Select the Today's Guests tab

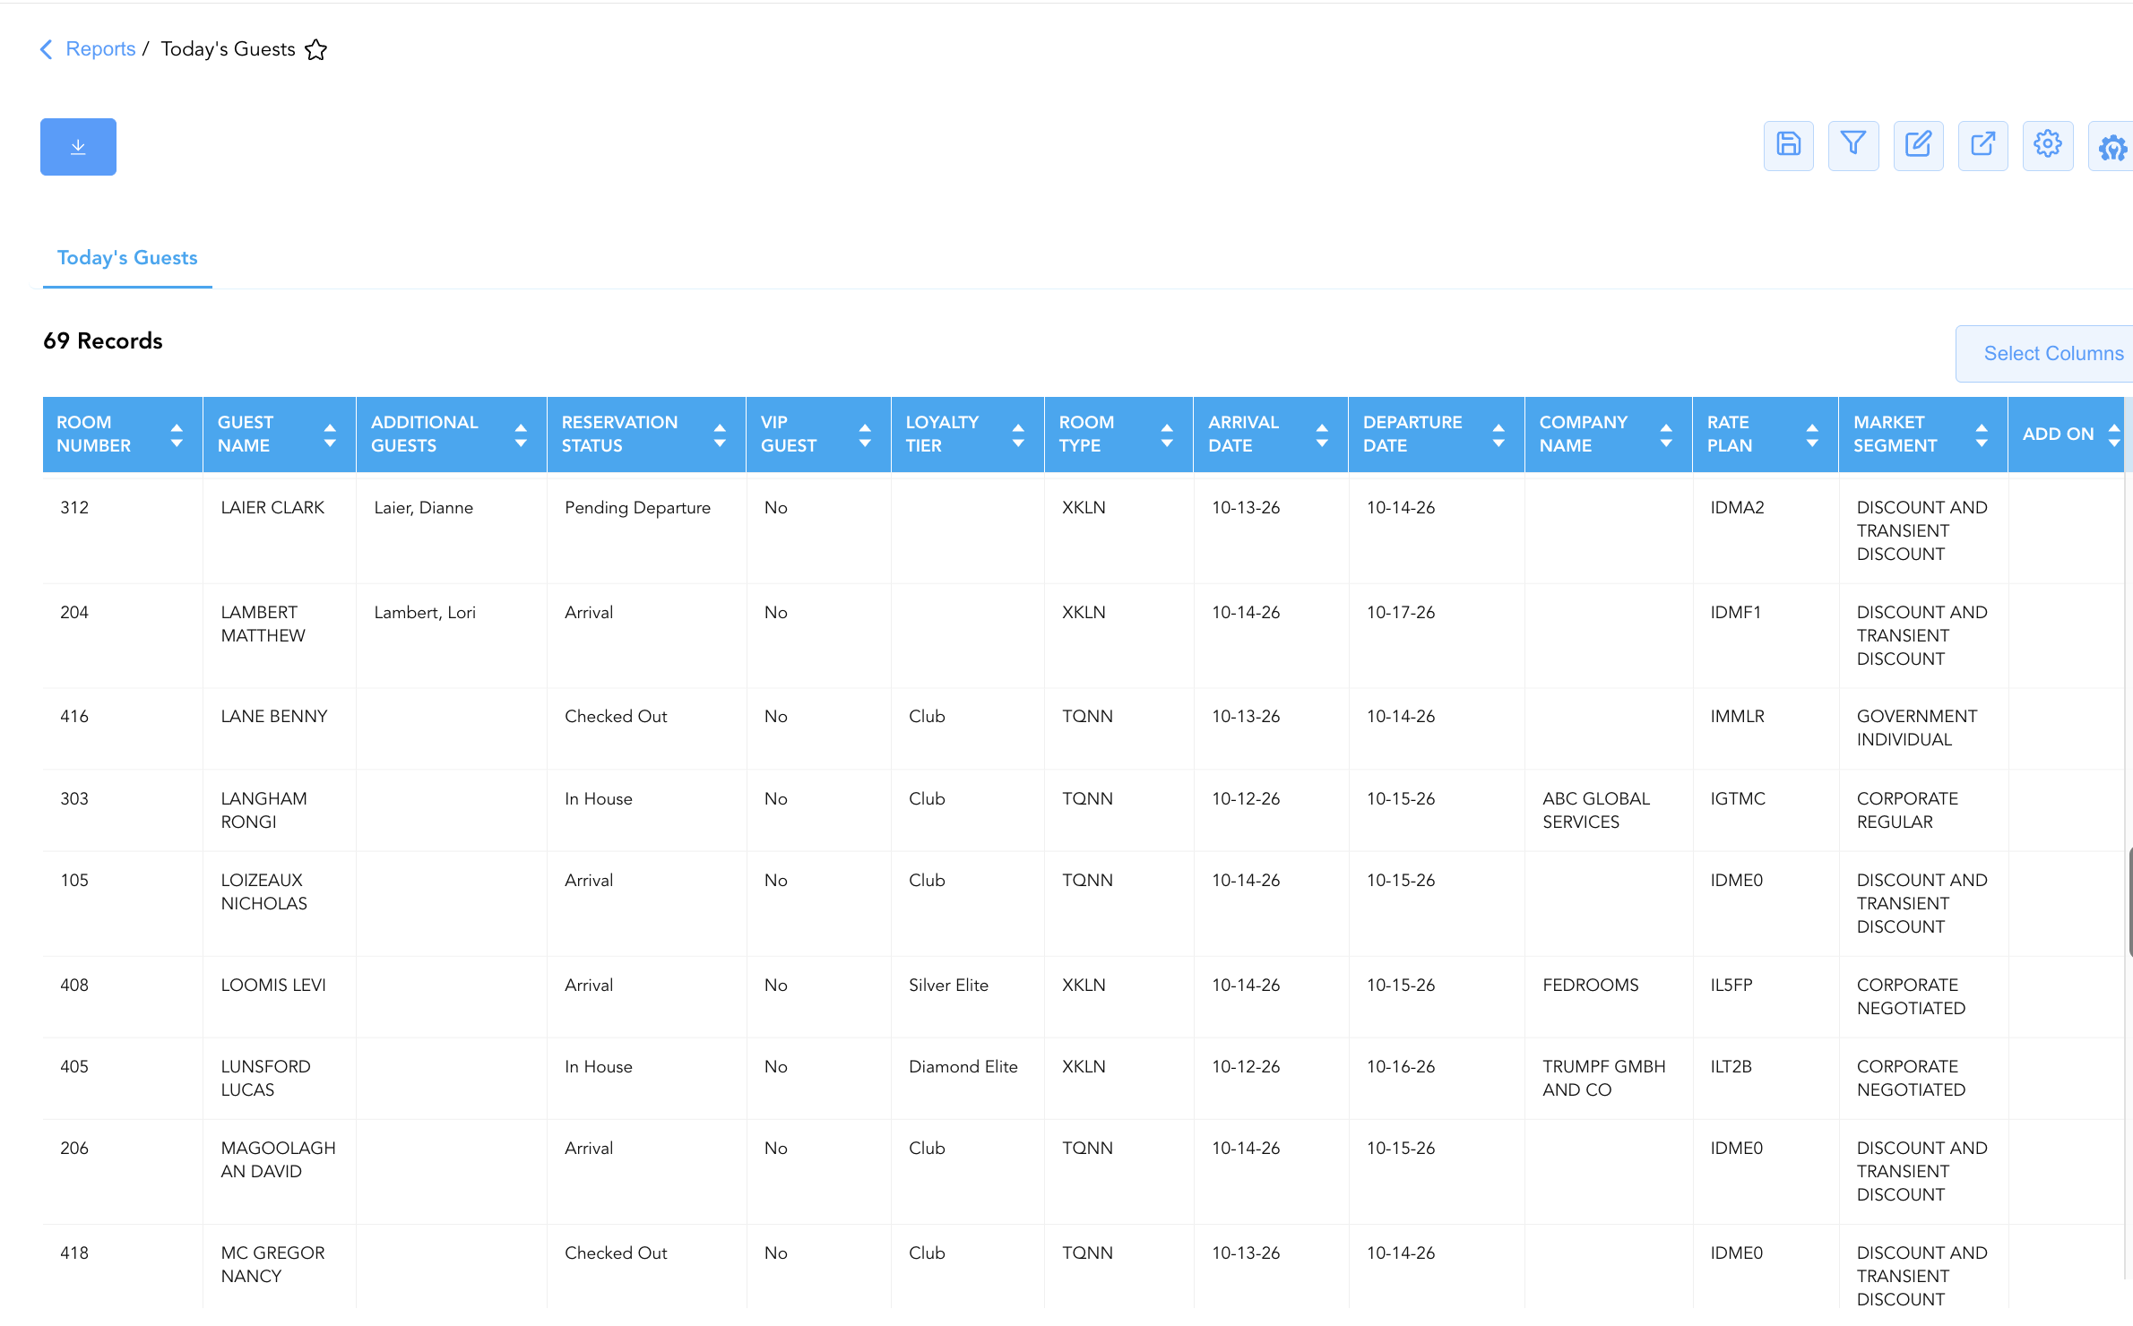127,258
